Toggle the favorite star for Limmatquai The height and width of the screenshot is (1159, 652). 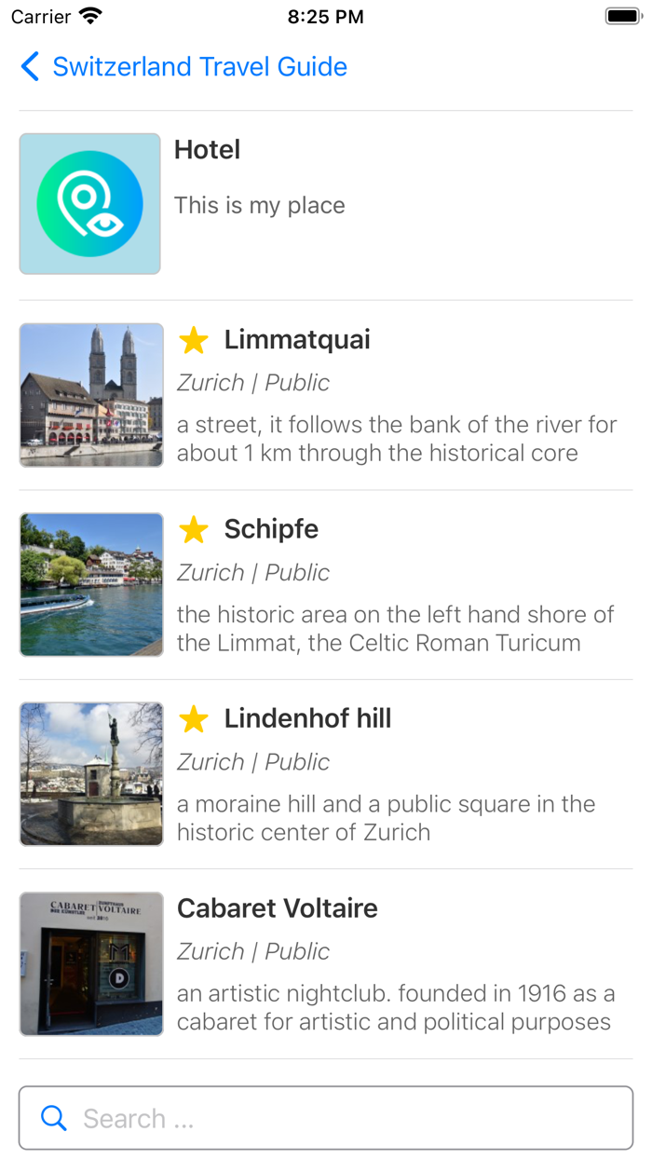tap(193, 341)
